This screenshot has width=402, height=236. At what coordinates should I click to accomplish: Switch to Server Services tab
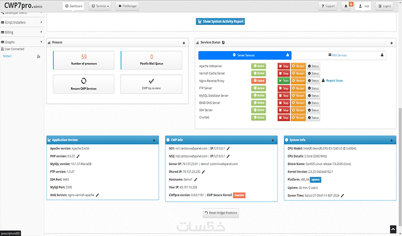(x=245, y=55)
